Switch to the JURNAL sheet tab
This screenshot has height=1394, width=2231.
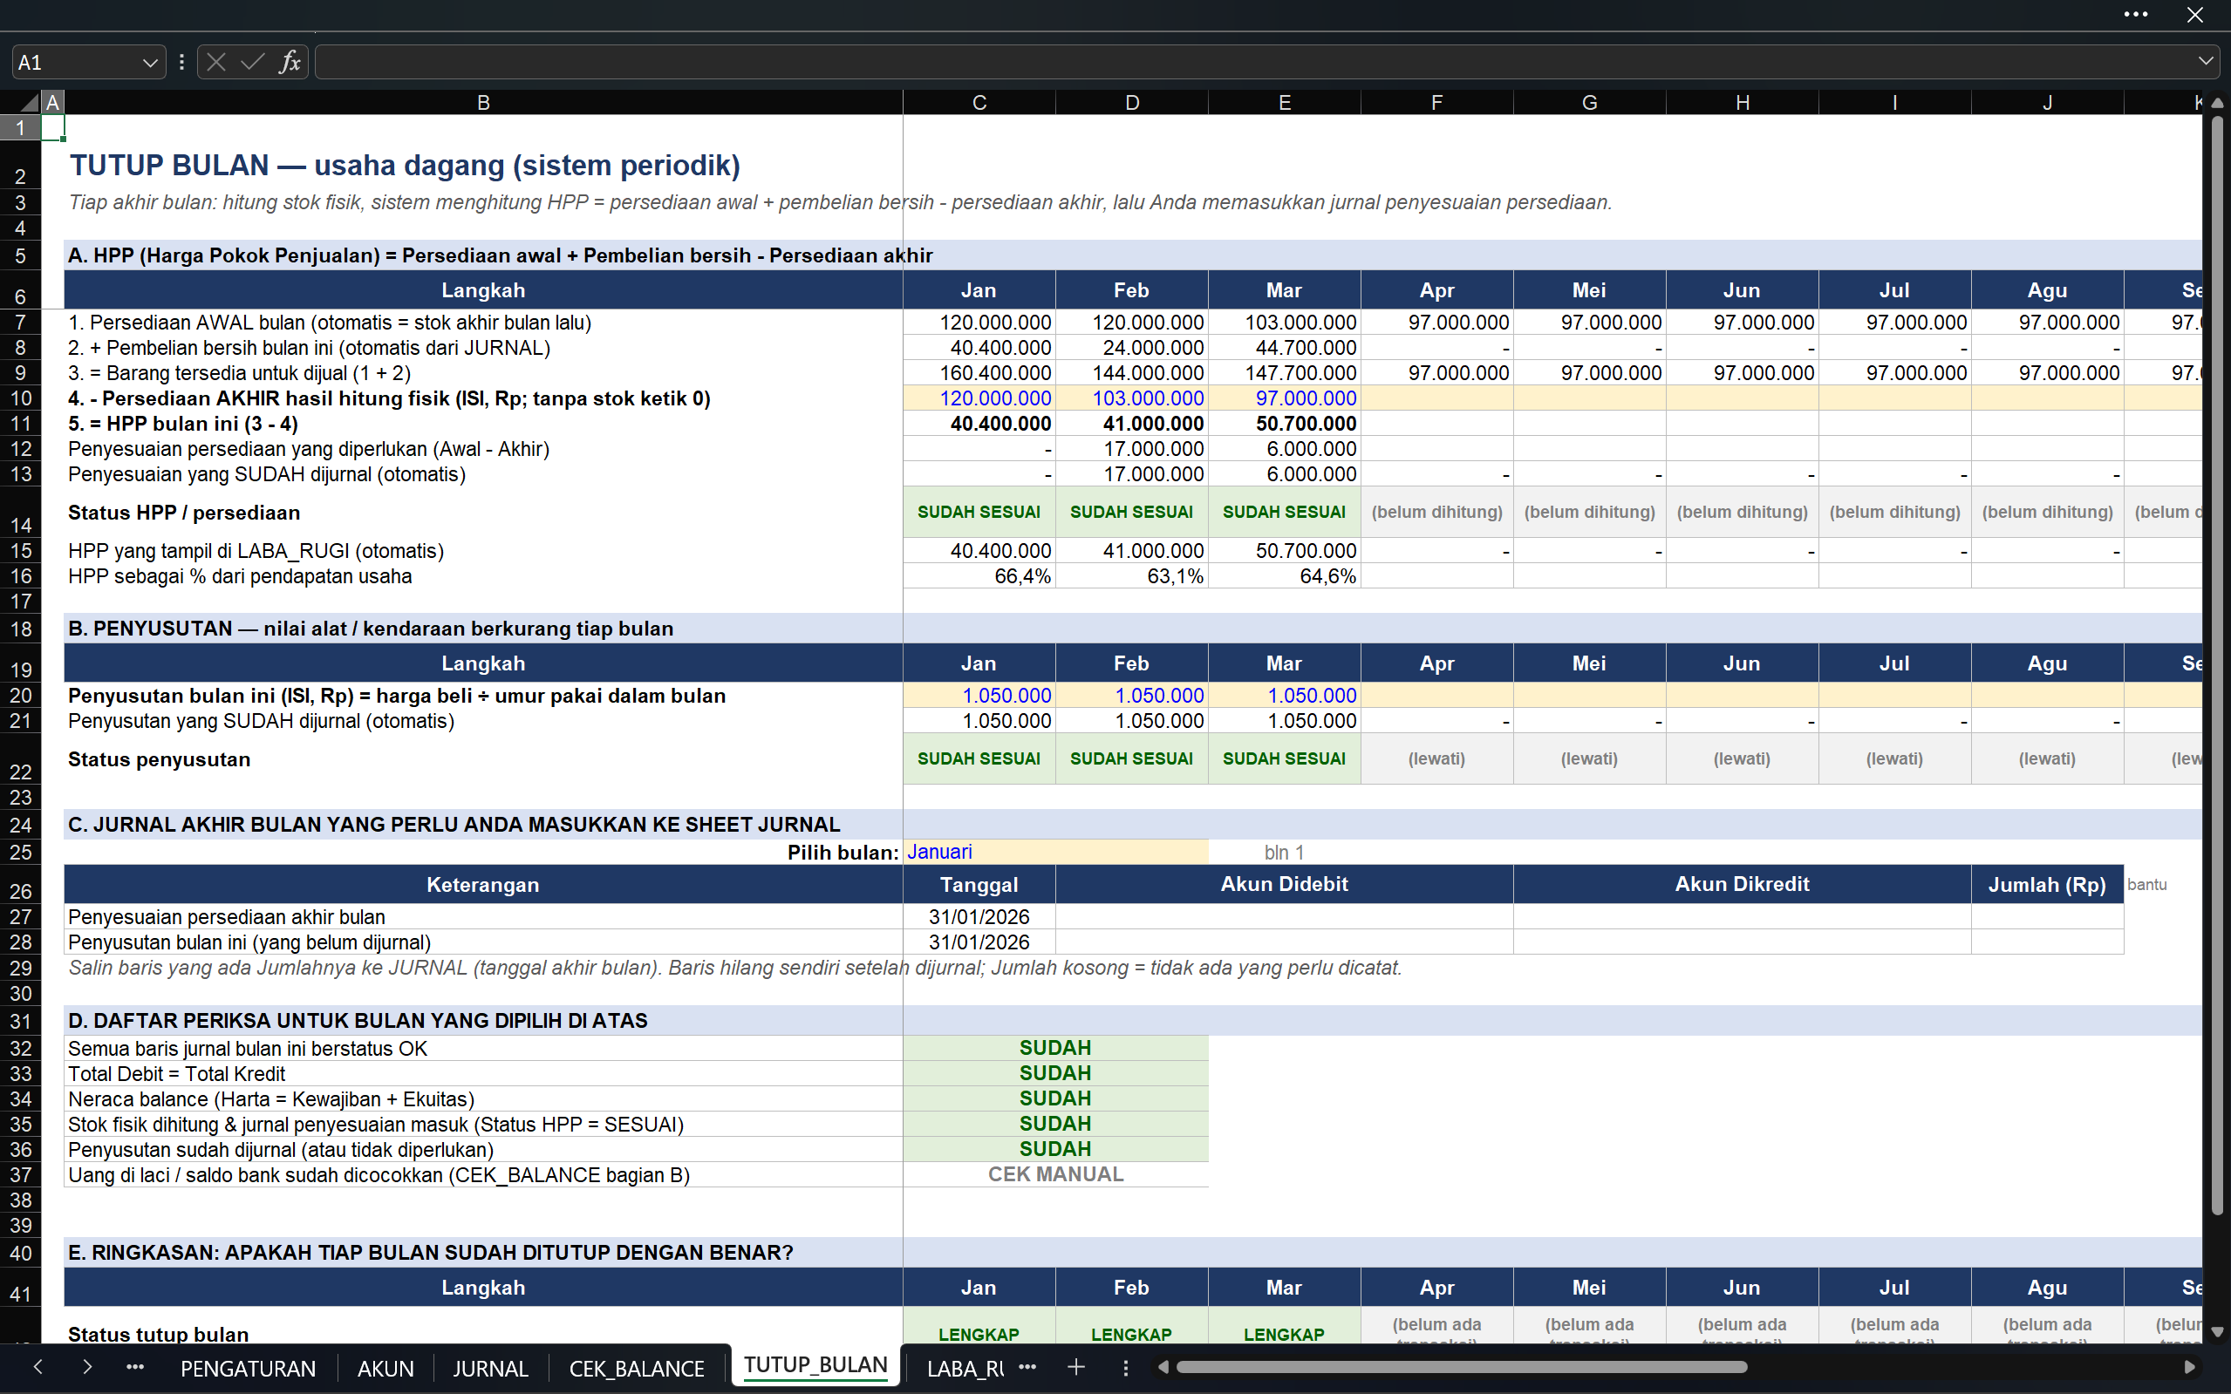(x=490, y=1368)
